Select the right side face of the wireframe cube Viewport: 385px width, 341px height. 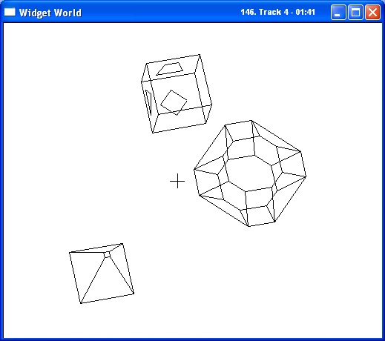click(203, 90)
